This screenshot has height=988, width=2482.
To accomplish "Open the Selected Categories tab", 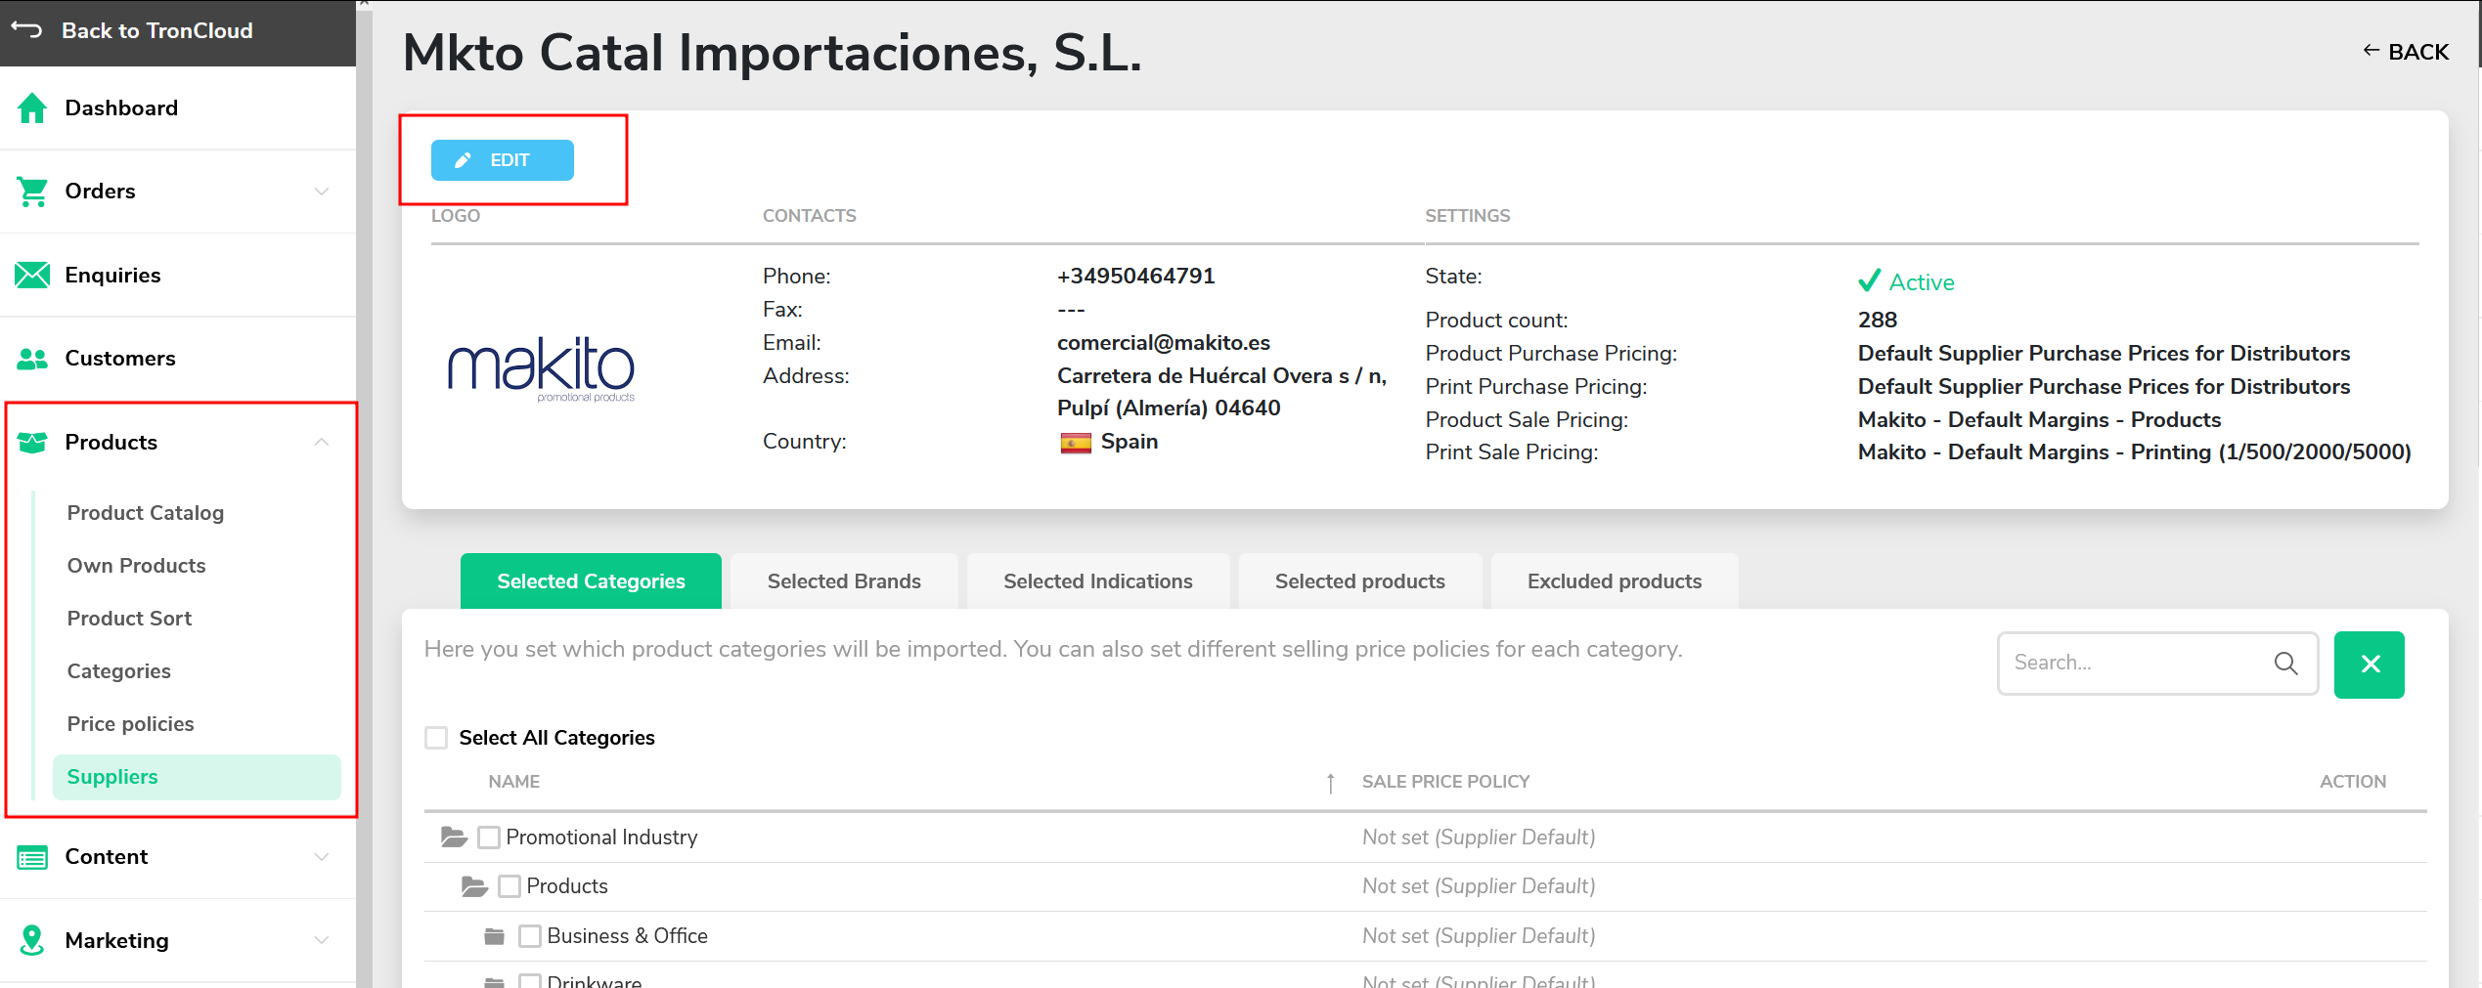I will coord(591,581).
